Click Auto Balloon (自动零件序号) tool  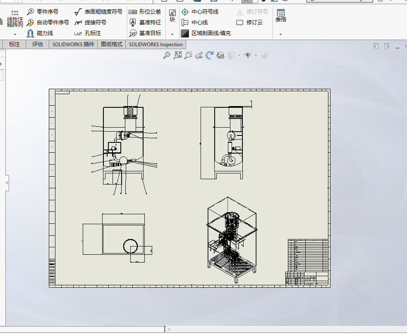(48, 23)
